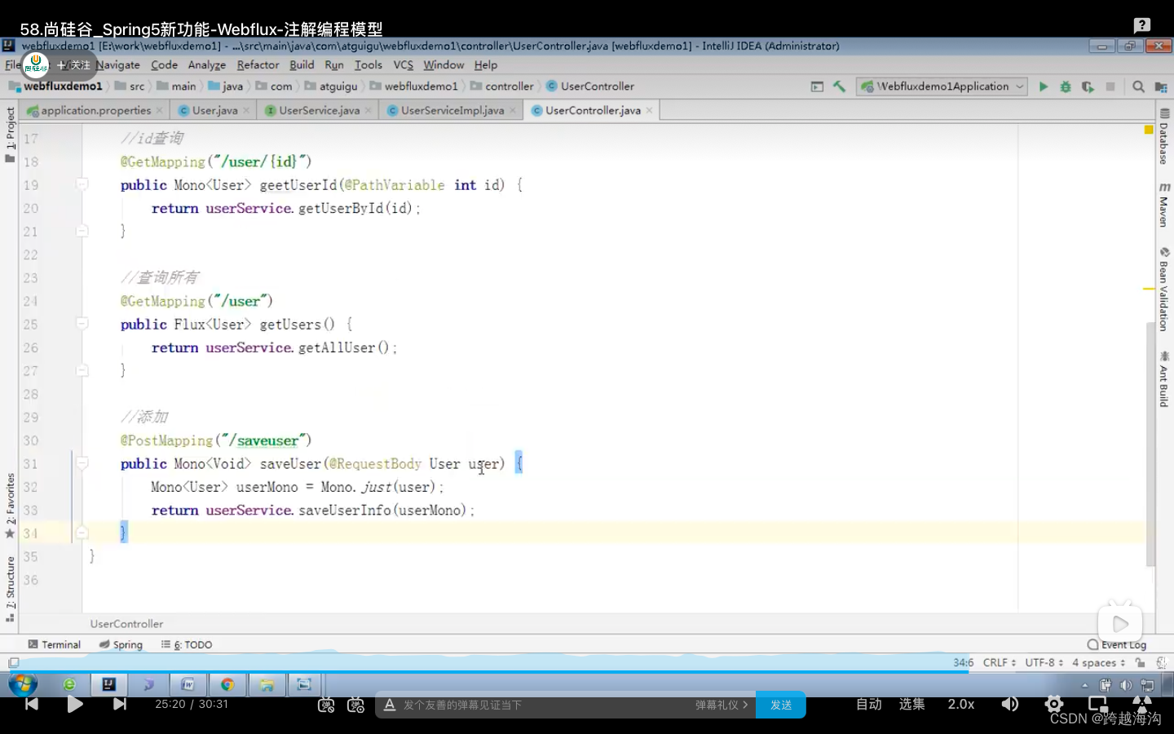Open the TODO tool window
Viewport: 1174px width, 734px height.
(x=187, y=644)
